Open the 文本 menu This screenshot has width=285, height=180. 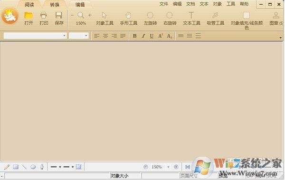pos(204,4)
